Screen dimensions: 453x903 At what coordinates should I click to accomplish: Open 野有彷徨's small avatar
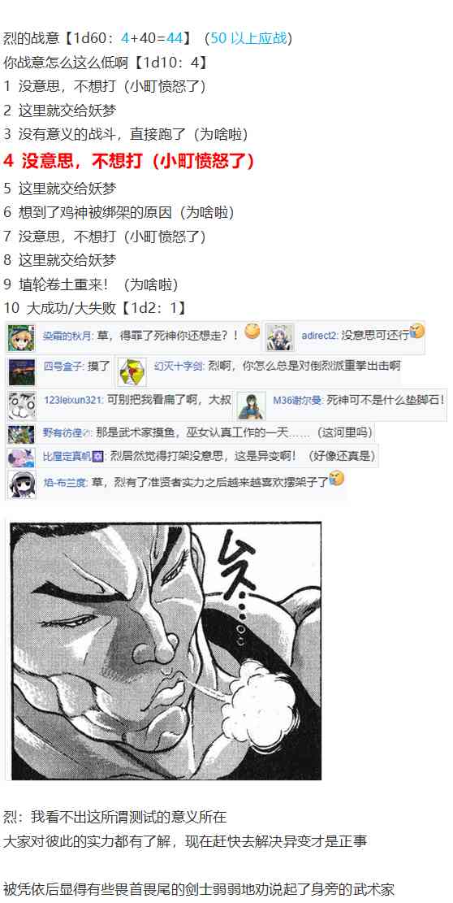(x=21, y=433)
